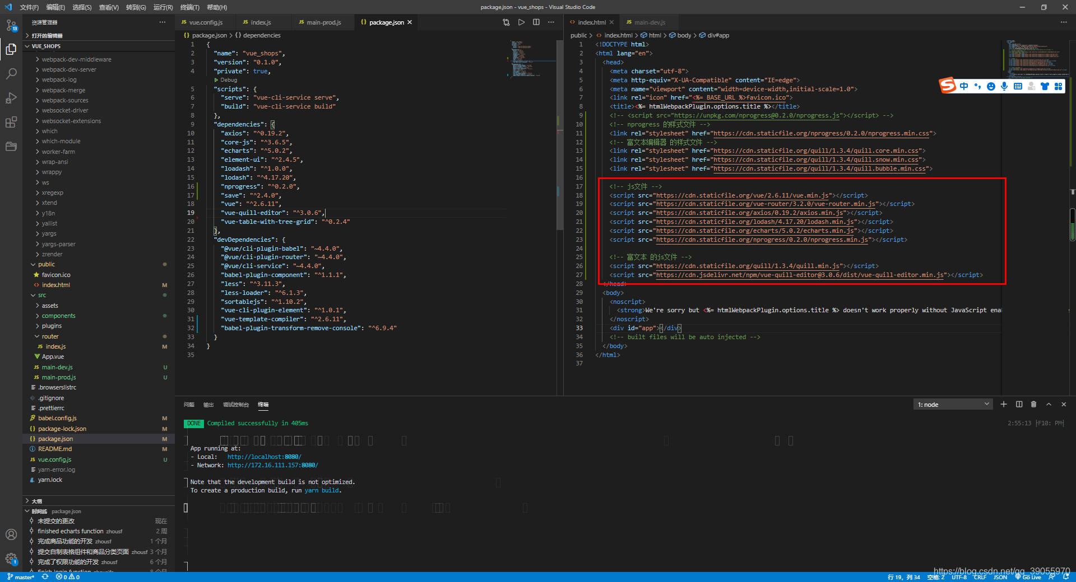Screen dimensions: 1076x582
Task: Change line ending via CRLF status item
Action: [980, 577]
